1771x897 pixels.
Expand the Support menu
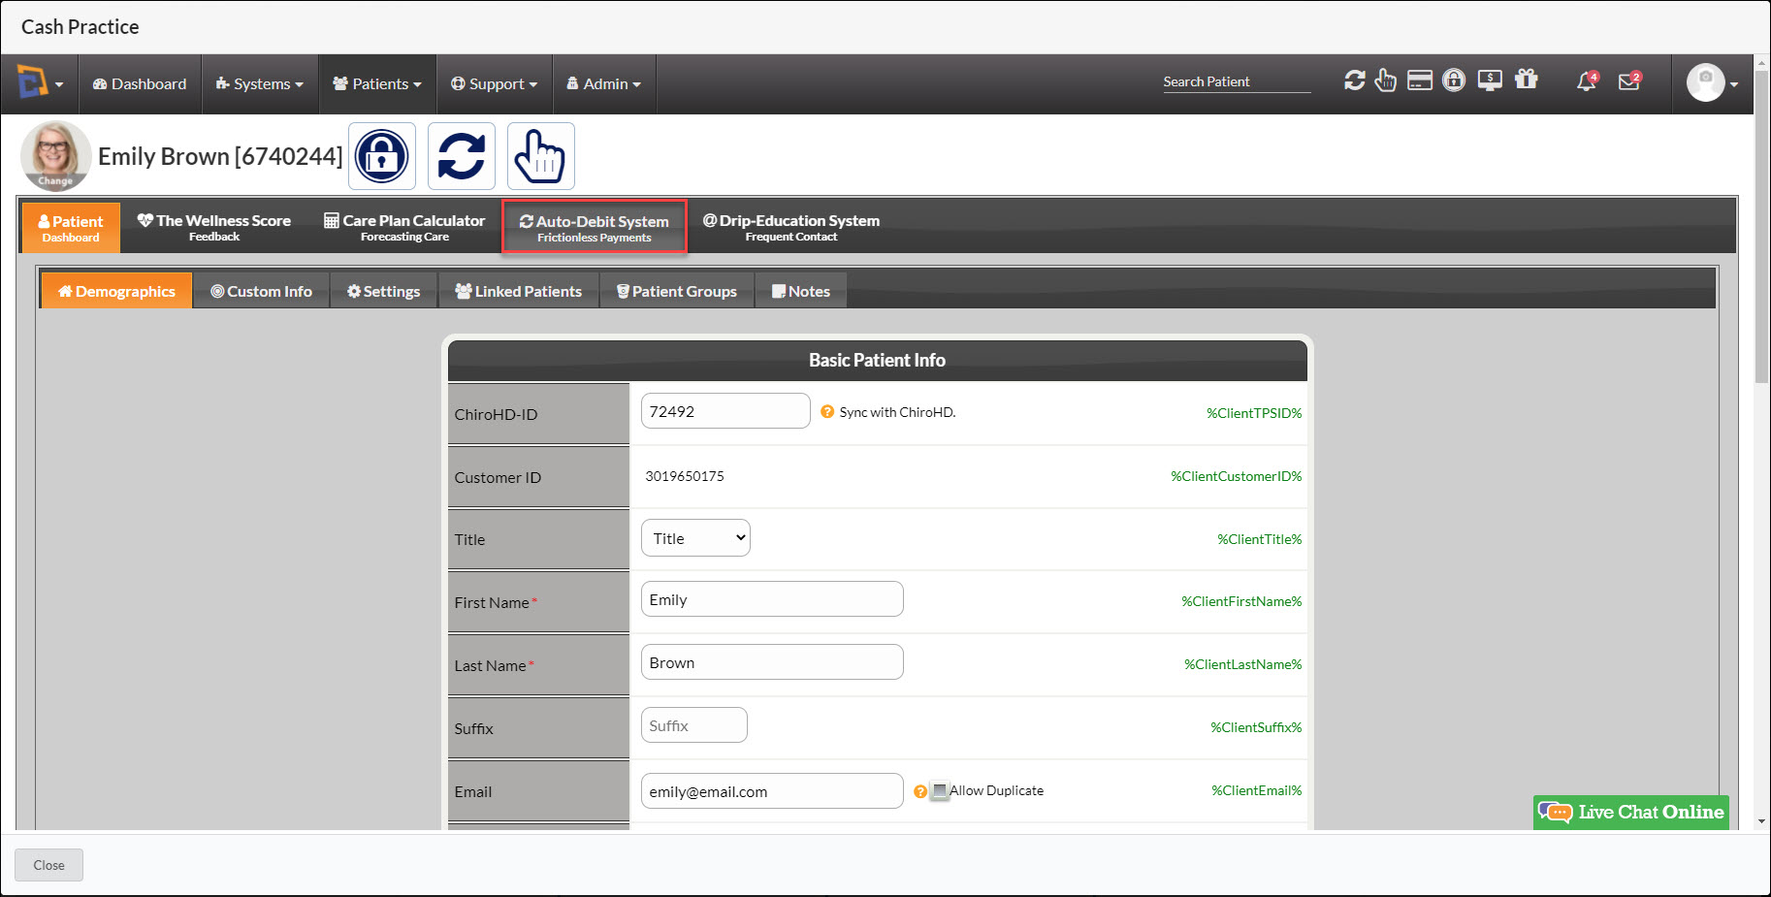tap(495, 84)
